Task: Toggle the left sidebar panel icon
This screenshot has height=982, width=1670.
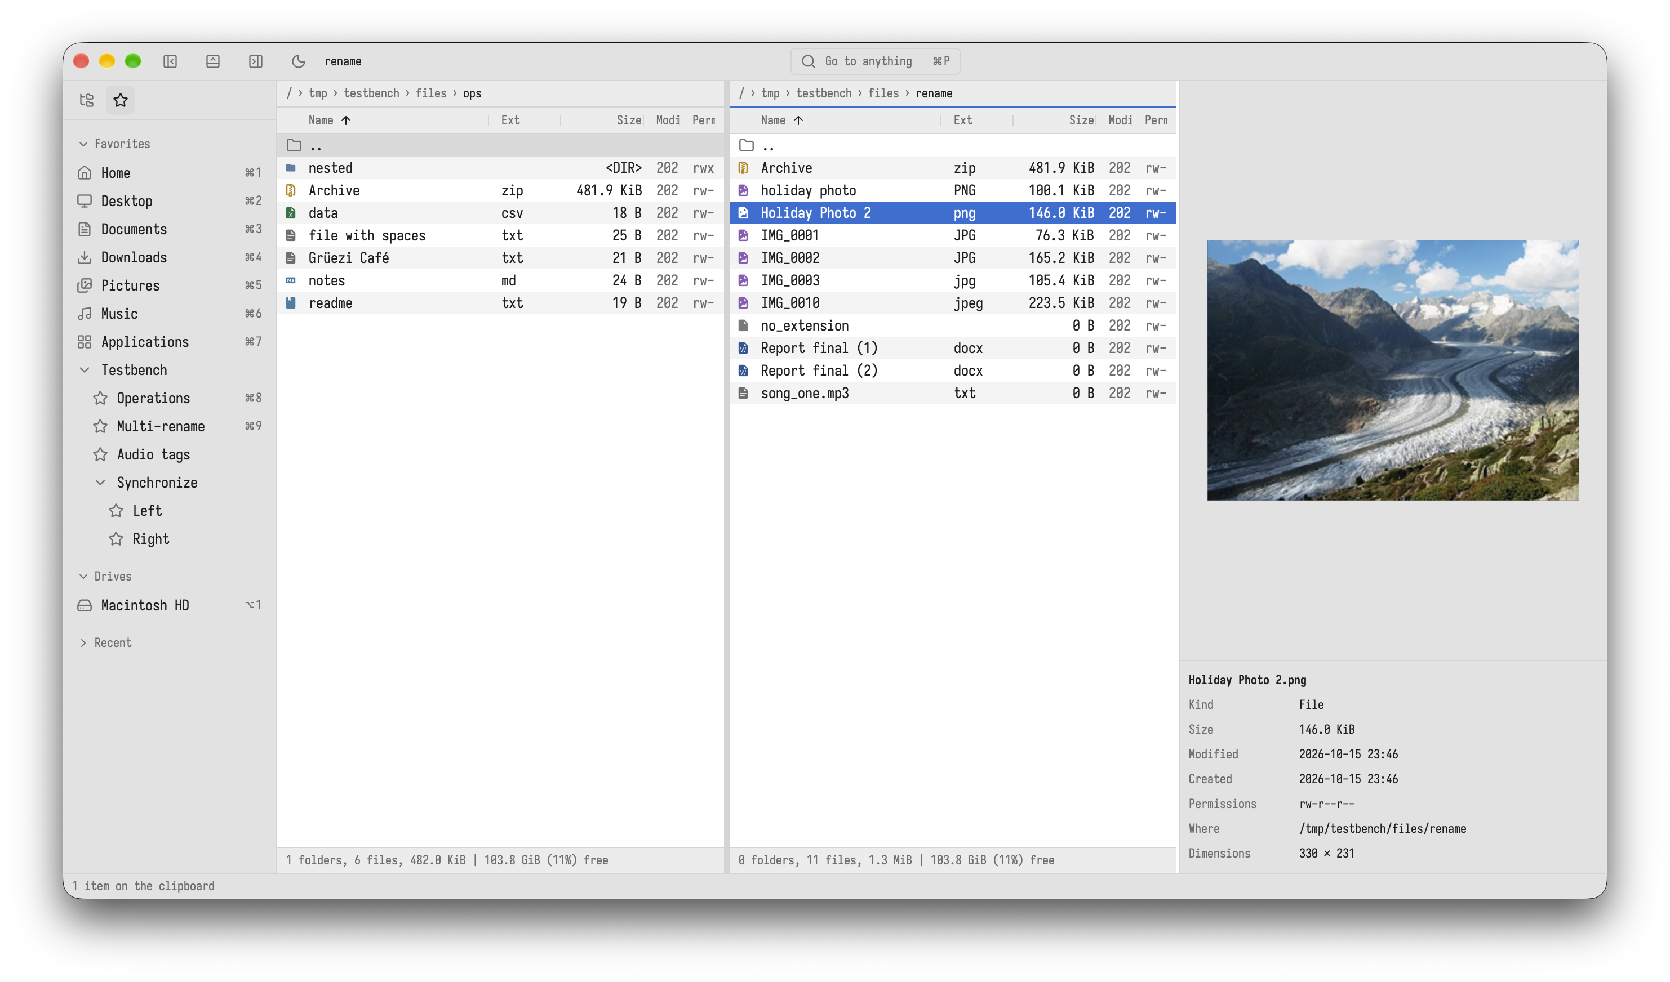Action: point(170,61)
